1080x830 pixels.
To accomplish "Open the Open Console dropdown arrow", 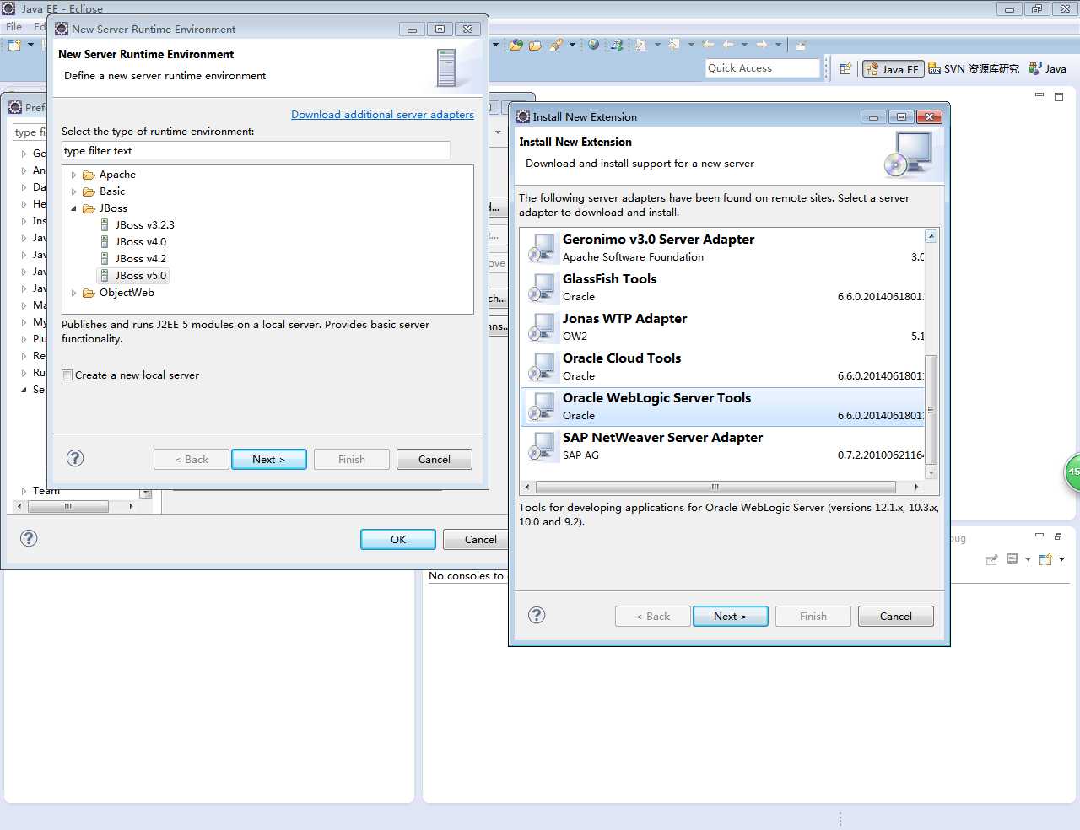I will (1061, 559).
